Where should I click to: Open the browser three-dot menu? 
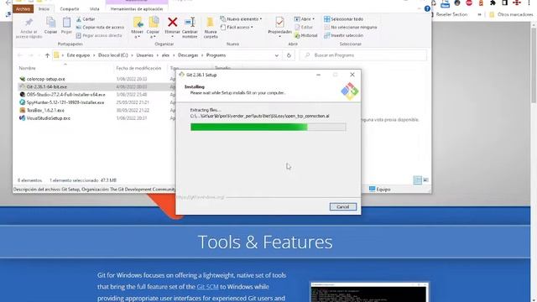pos(529,3)
